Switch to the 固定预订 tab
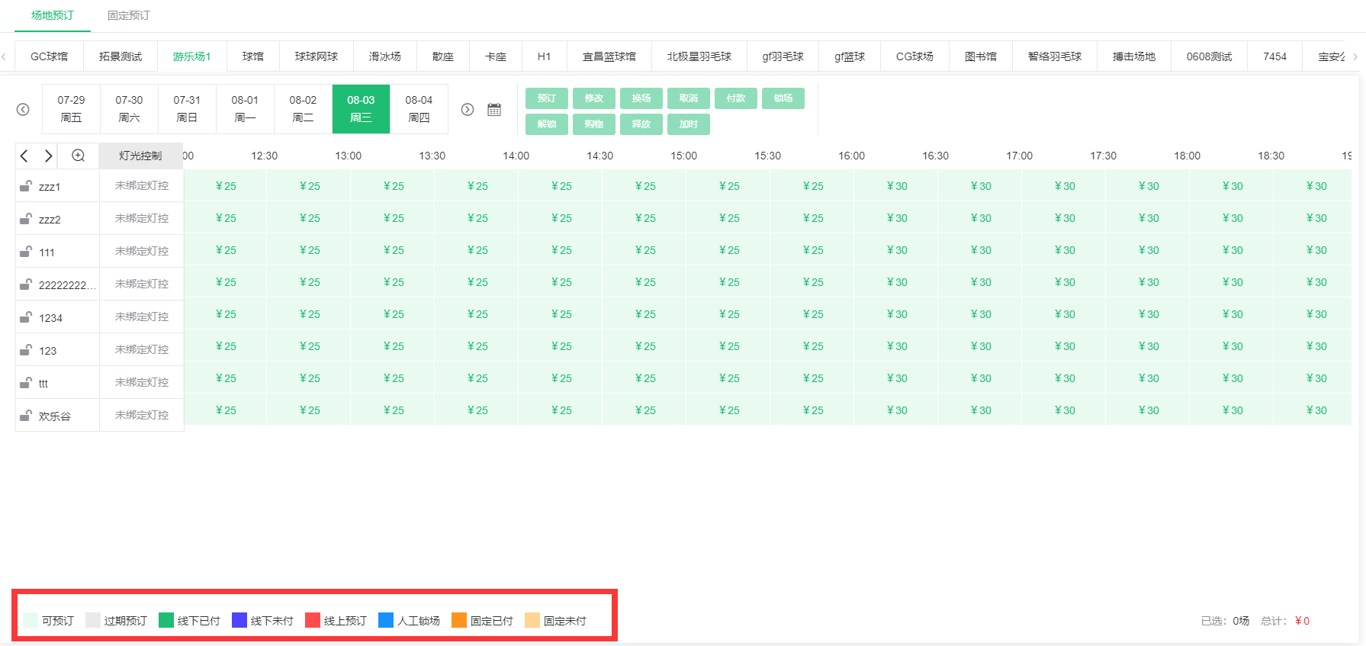This screenshot has height=646, width=1366. (x=128, y=15)
